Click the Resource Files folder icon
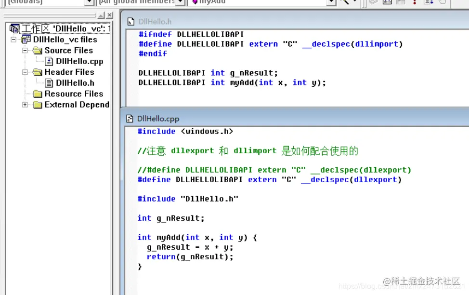This screenshot has height=295, width=469. click(38, 94)
